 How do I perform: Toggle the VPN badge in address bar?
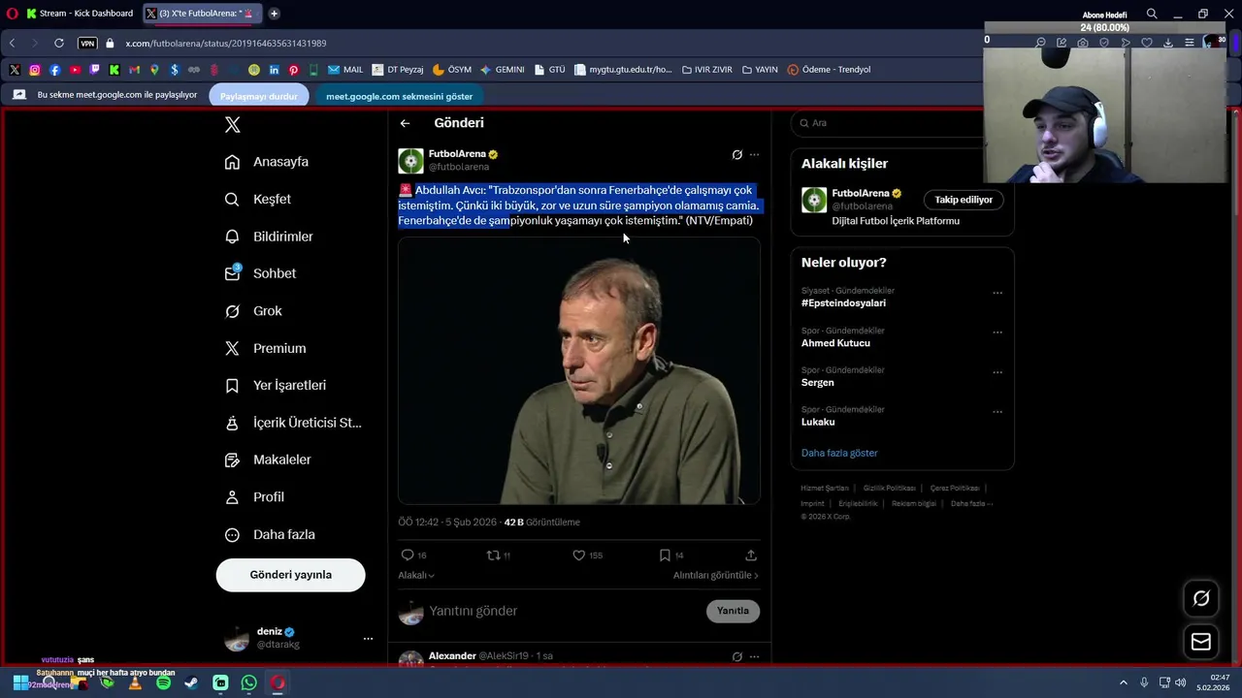point(87,44)
